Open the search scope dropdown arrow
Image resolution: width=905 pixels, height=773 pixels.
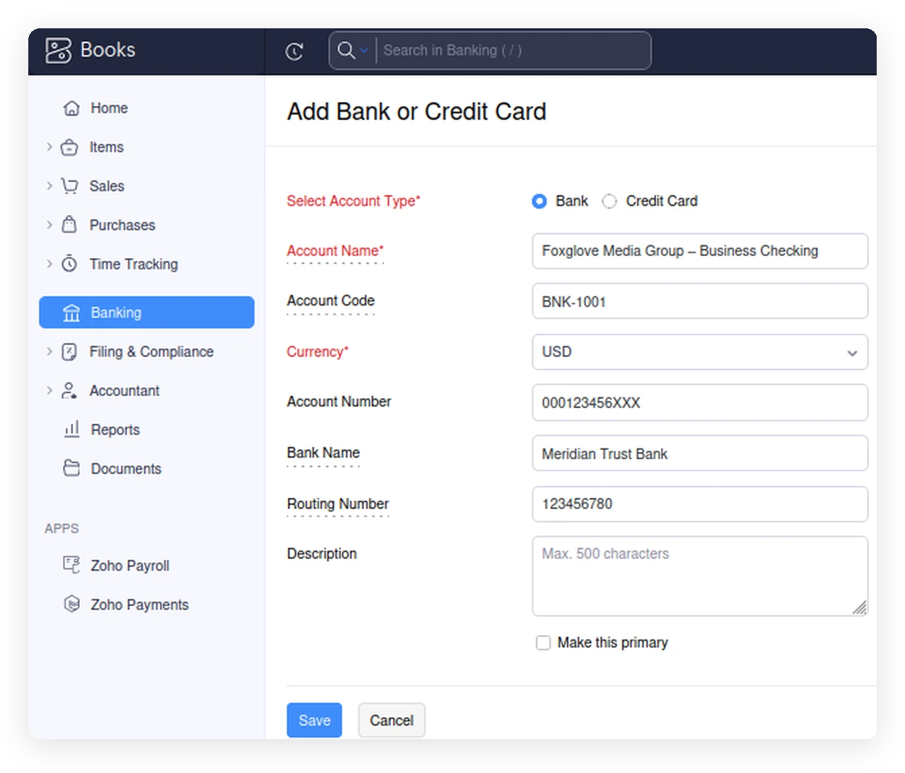tap(364, 50)
